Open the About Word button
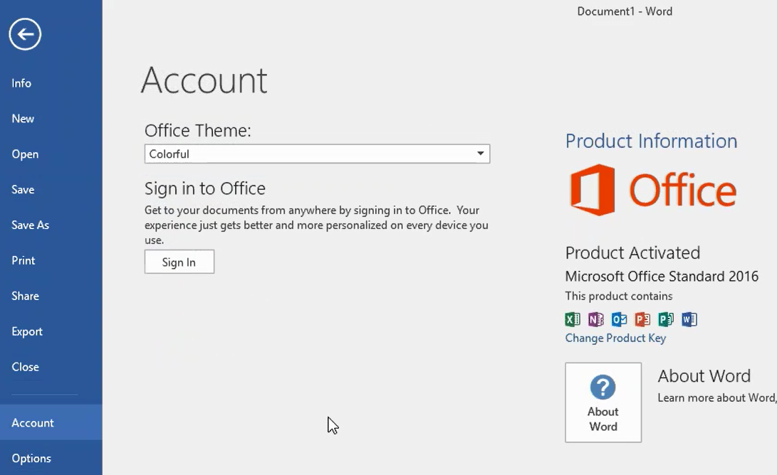 tap(603, 402)
